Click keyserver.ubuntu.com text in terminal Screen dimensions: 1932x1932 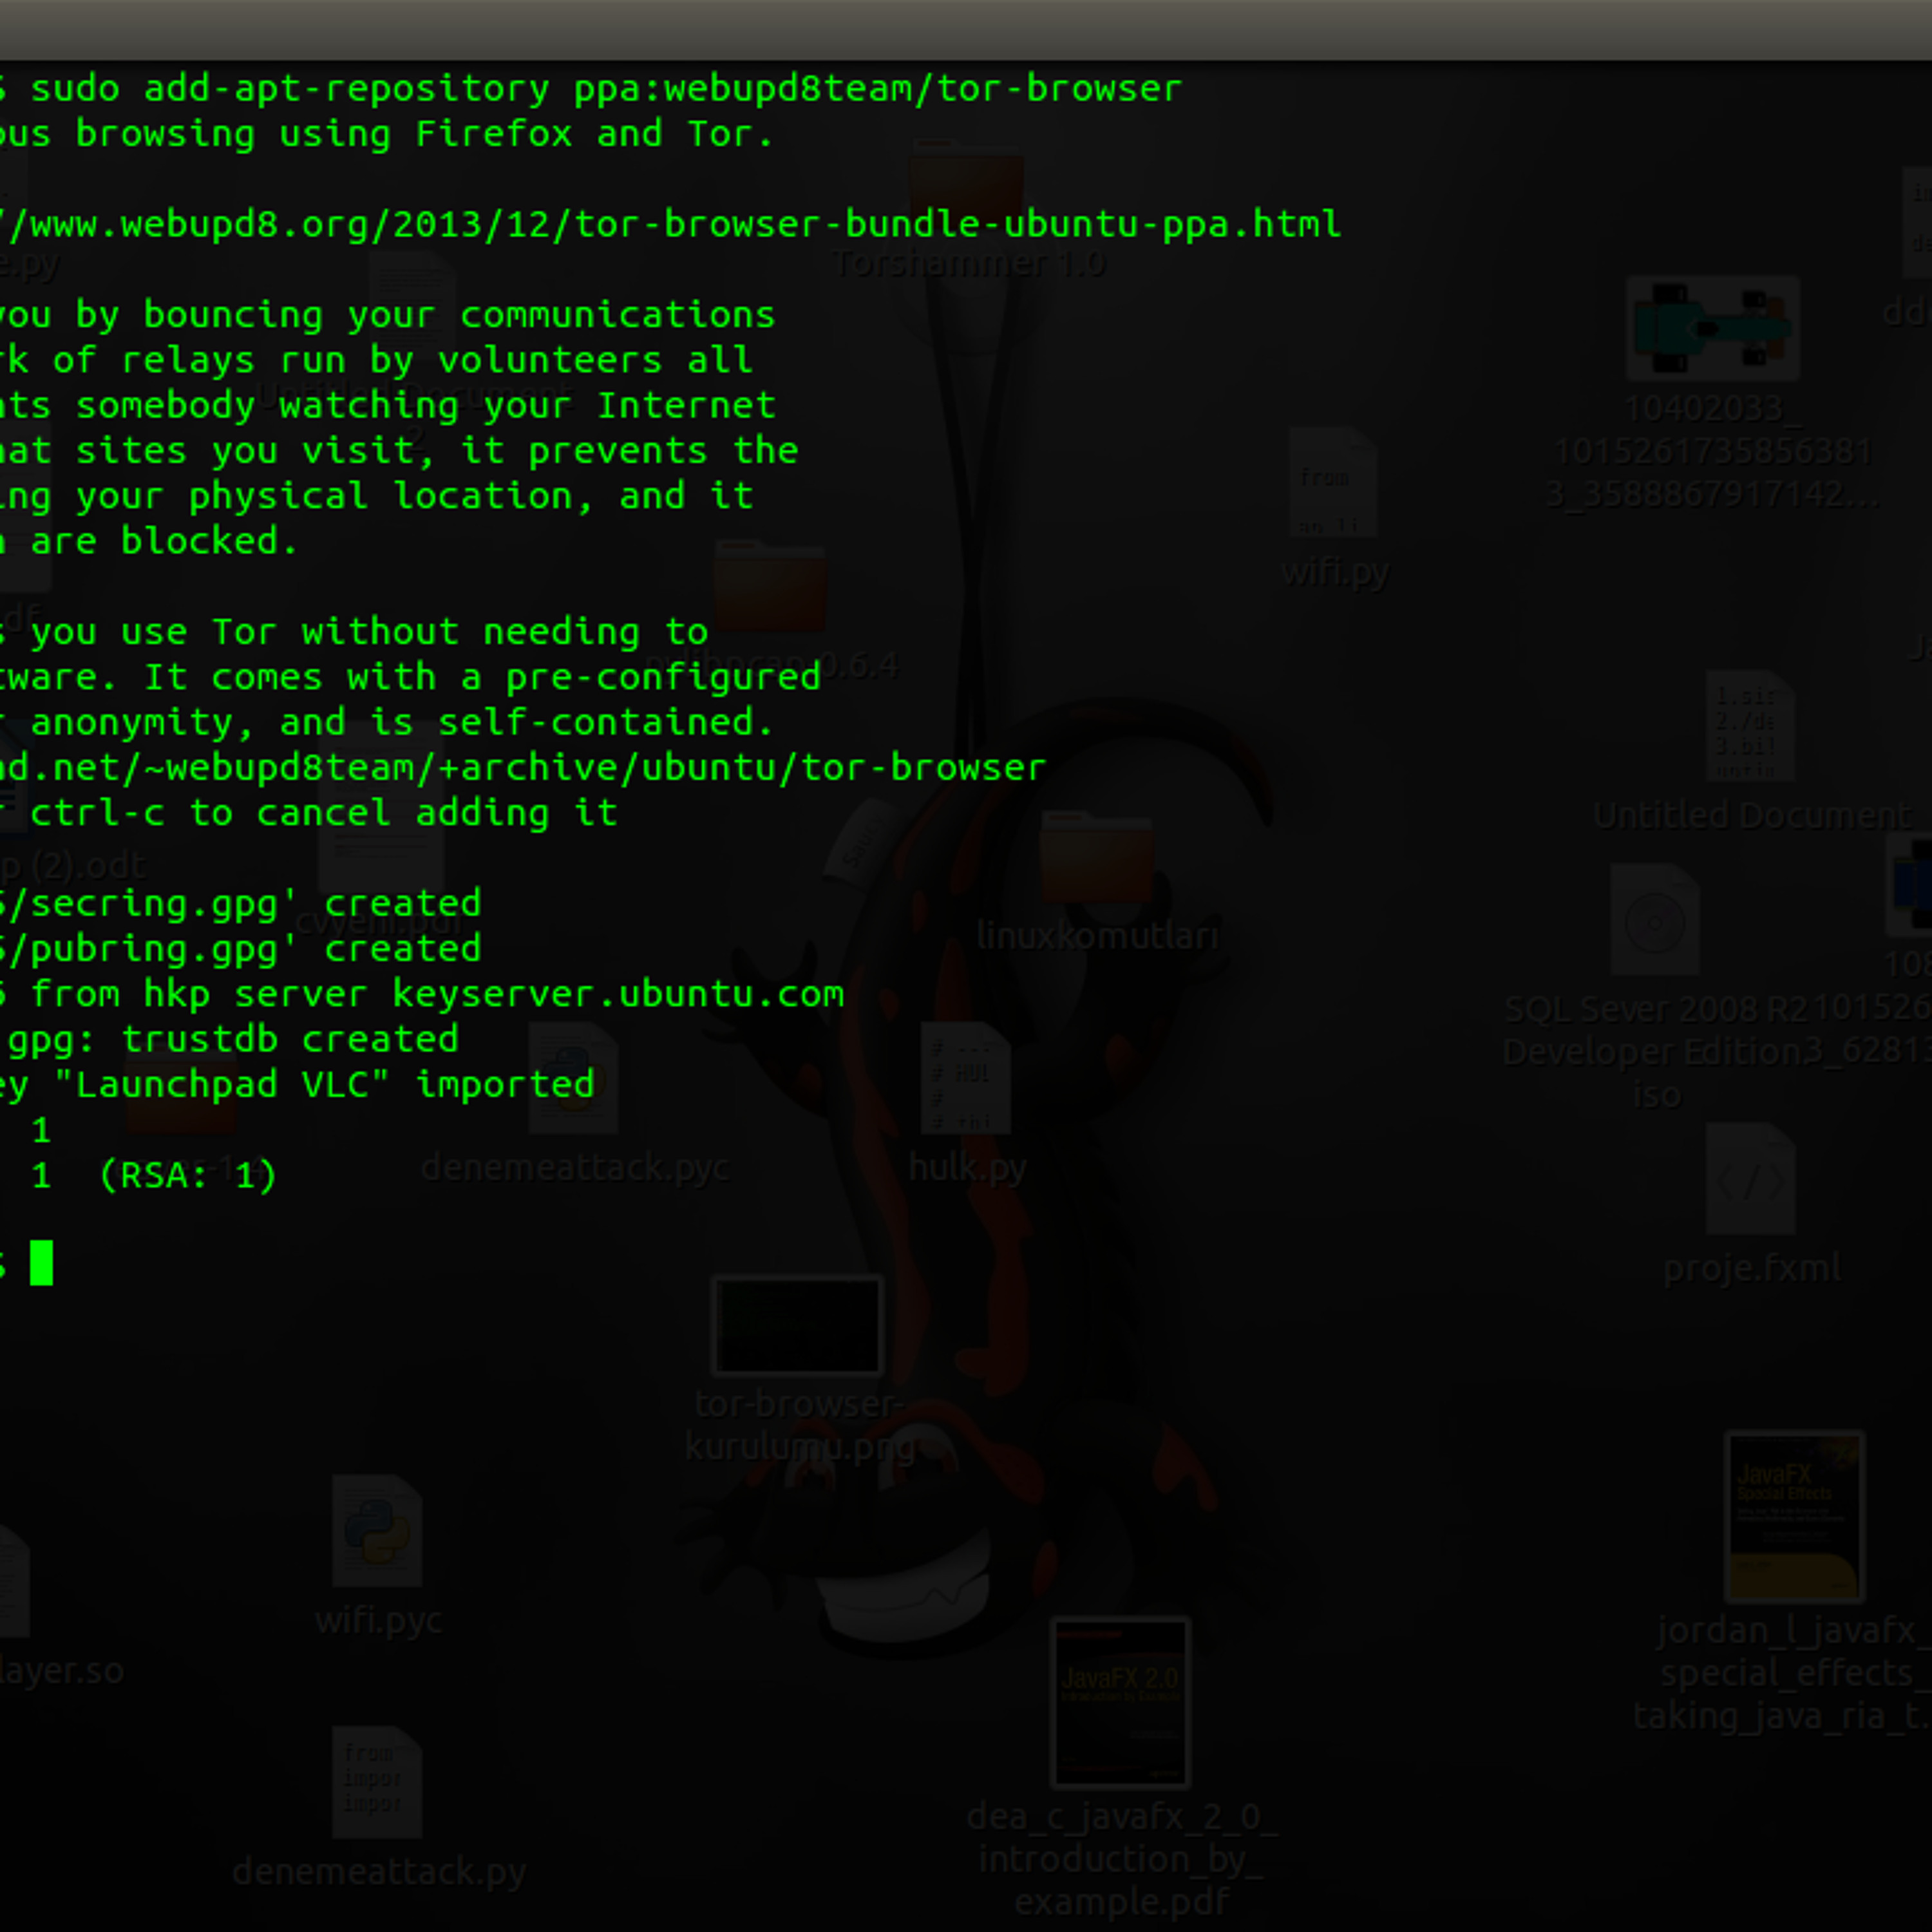(618, 994)
